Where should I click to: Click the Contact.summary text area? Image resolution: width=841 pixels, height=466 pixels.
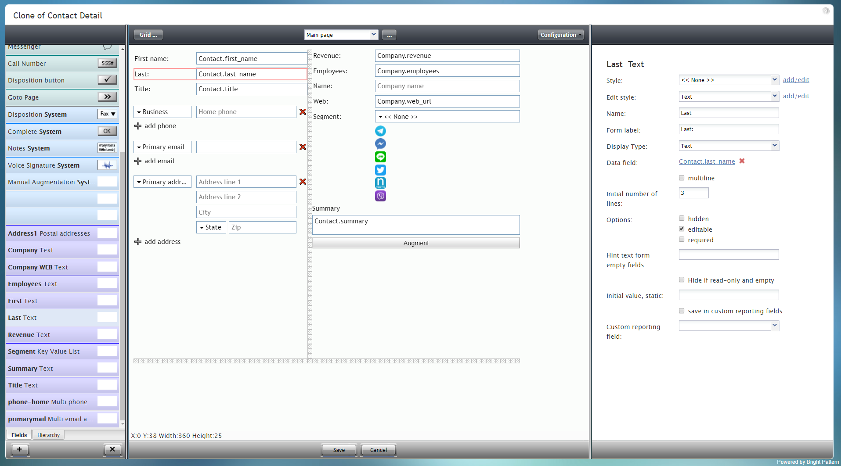click(x=416, y=225)
